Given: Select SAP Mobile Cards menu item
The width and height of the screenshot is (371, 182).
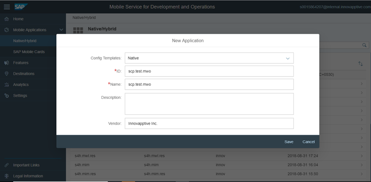Looking at the screenshot, I should point(29,52).
